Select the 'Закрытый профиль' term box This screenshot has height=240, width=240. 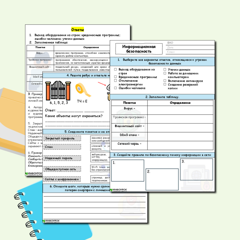pyautogui.click(x=62, y=139)
